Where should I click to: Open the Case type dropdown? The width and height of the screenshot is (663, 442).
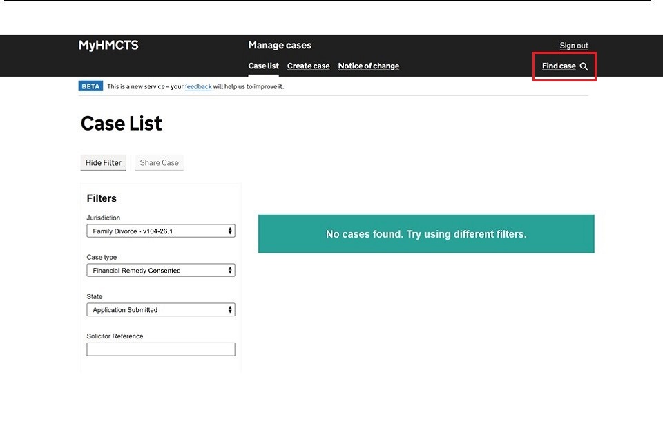tap(161, 271)
